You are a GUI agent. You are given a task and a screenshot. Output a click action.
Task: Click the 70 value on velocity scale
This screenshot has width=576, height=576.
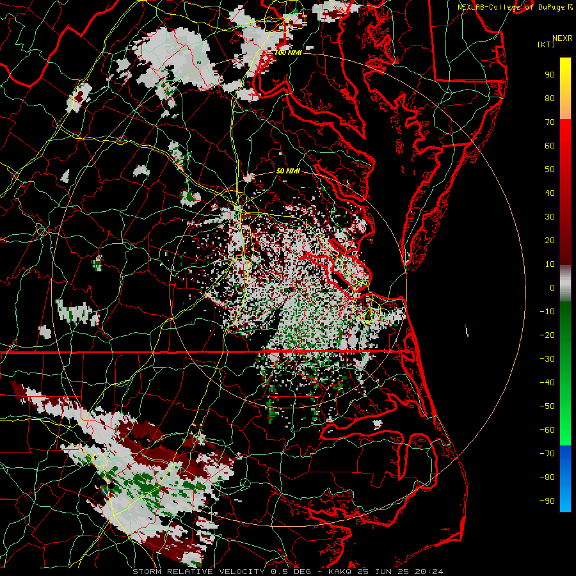pyautogui.click(x=550, y=122)
